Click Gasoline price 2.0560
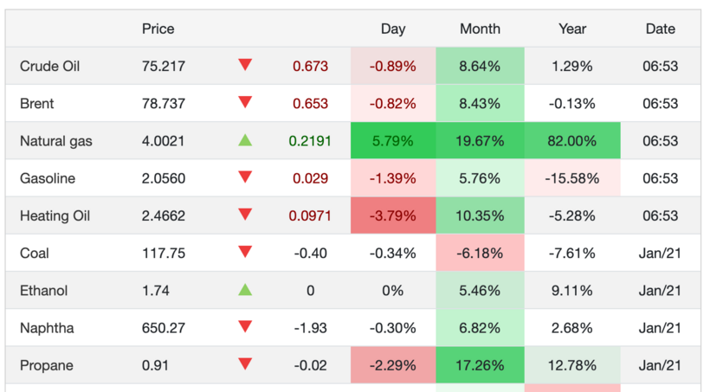The image size is (710, 392). pyautogui.click(x=164, y=178)
